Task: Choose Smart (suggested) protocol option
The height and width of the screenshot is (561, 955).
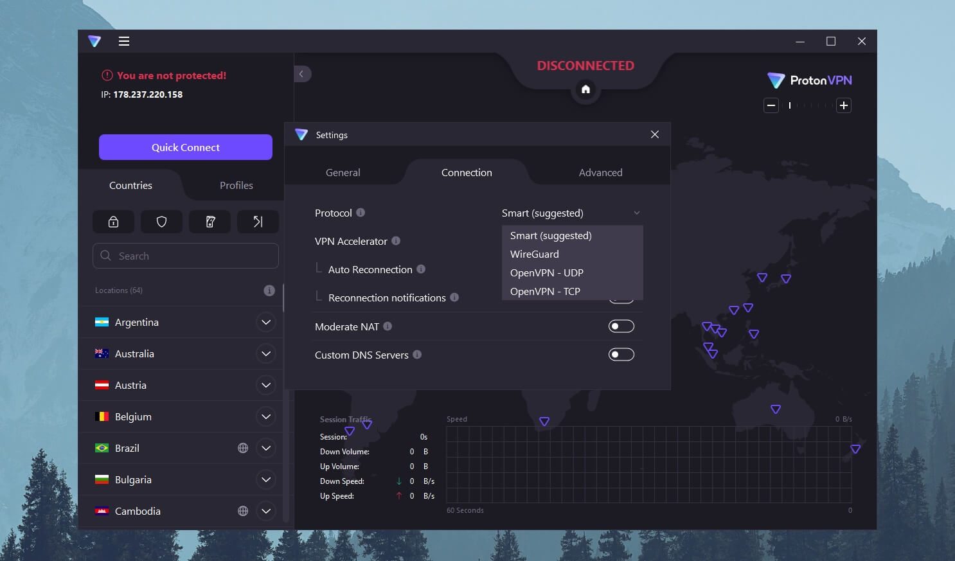Action: pos(572,235)
